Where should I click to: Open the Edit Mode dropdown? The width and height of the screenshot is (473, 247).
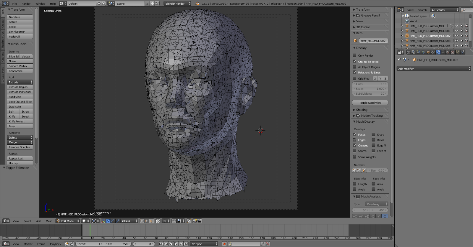tap(68, 221)
